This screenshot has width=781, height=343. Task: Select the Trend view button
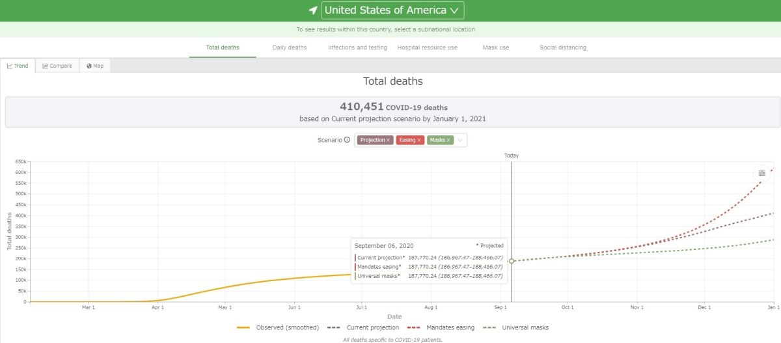(x=18, y=66)
